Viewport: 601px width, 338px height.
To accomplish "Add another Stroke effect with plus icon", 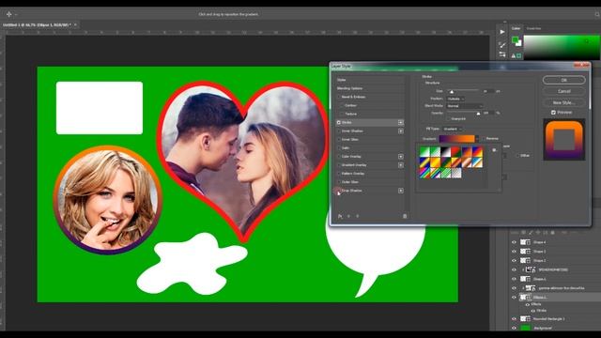I will [401, 123].
